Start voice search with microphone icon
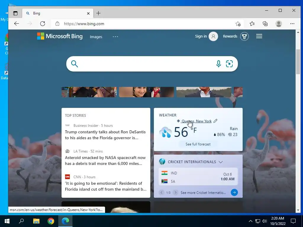 pos(219,64)
